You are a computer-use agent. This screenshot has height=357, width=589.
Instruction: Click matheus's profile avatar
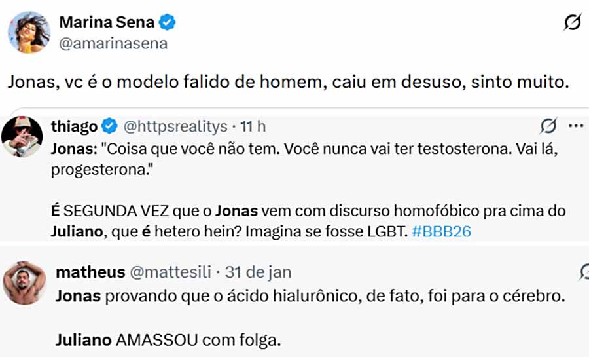tap(25, 282)
